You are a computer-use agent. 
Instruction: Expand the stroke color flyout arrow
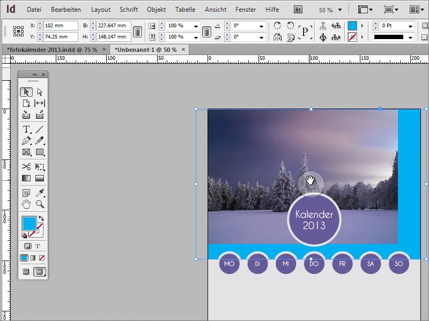tap(363, 37)
